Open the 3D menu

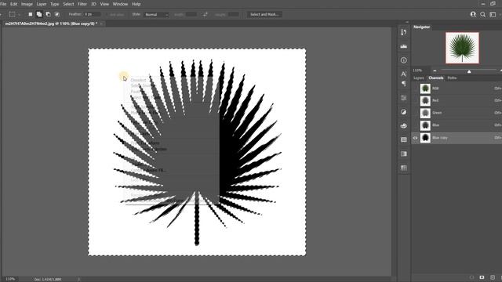click(93, 4)
